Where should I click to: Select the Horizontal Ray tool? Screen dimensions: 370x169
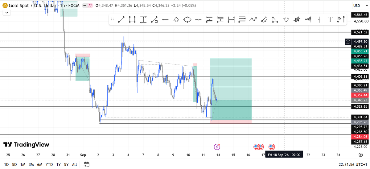coord(165,20)
